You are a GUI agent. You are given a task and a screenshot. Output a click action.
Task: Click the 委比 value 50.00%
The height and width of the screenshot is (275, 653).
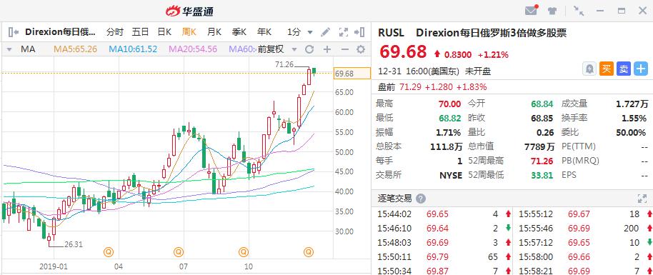click(631, 133)
